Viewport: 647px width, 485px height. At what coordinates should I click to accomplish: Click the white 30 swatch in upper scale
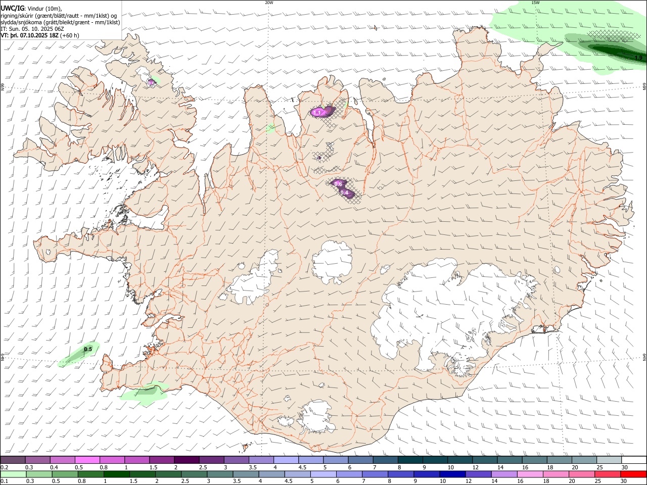coord(633,460)
